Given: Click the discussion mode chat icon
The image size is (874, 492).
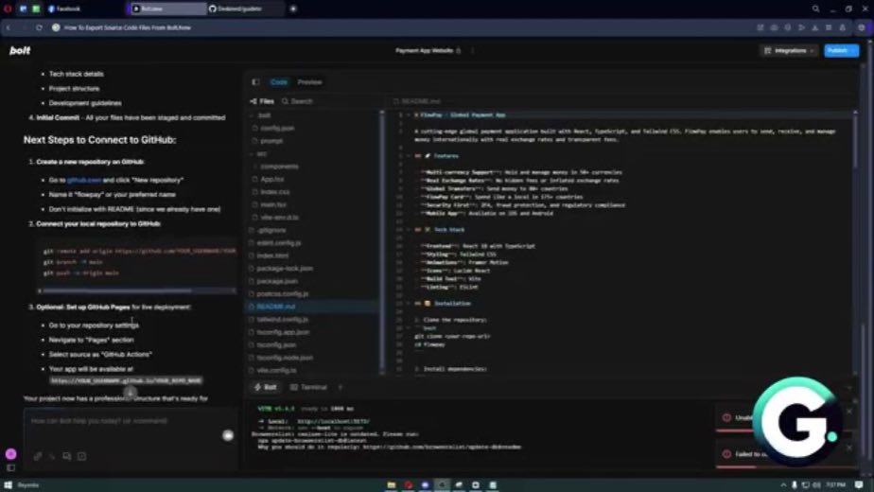Looking at the screenshot, I should point(67,456).
